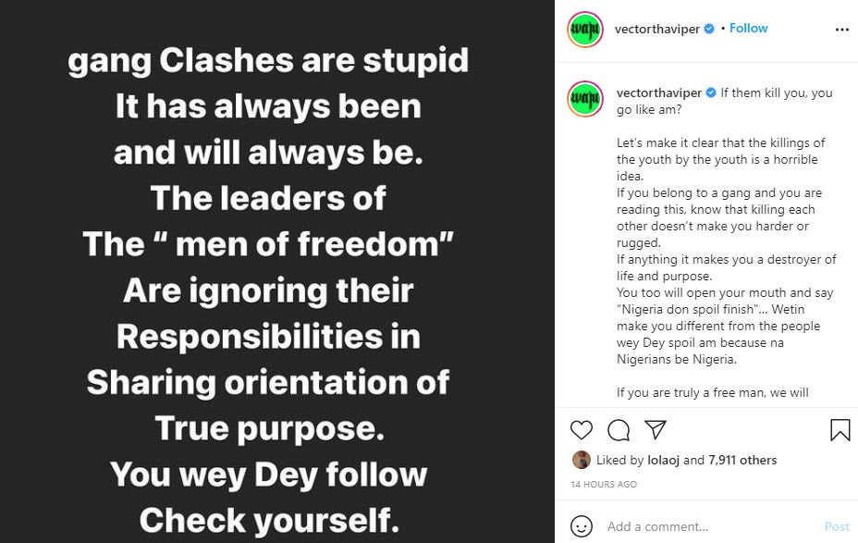
Task: Open the 14 HOURS AGO timestamp
Action: [x=603, y=484]
